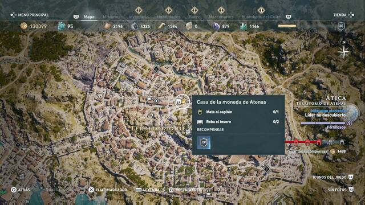This screenshot has height=205, width=365.
Task: Click the drachmae coin icon
Action: (x=24, y=26)
